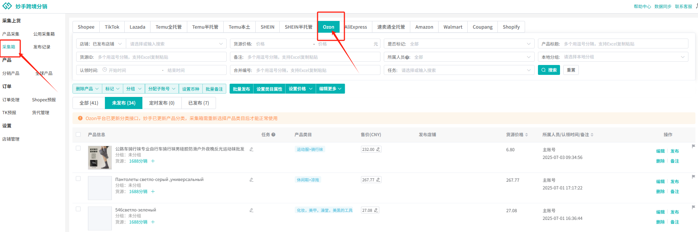Expand the 分组 dropdown button
This screenshot has width=698, height=232.
tap(134, 89)
